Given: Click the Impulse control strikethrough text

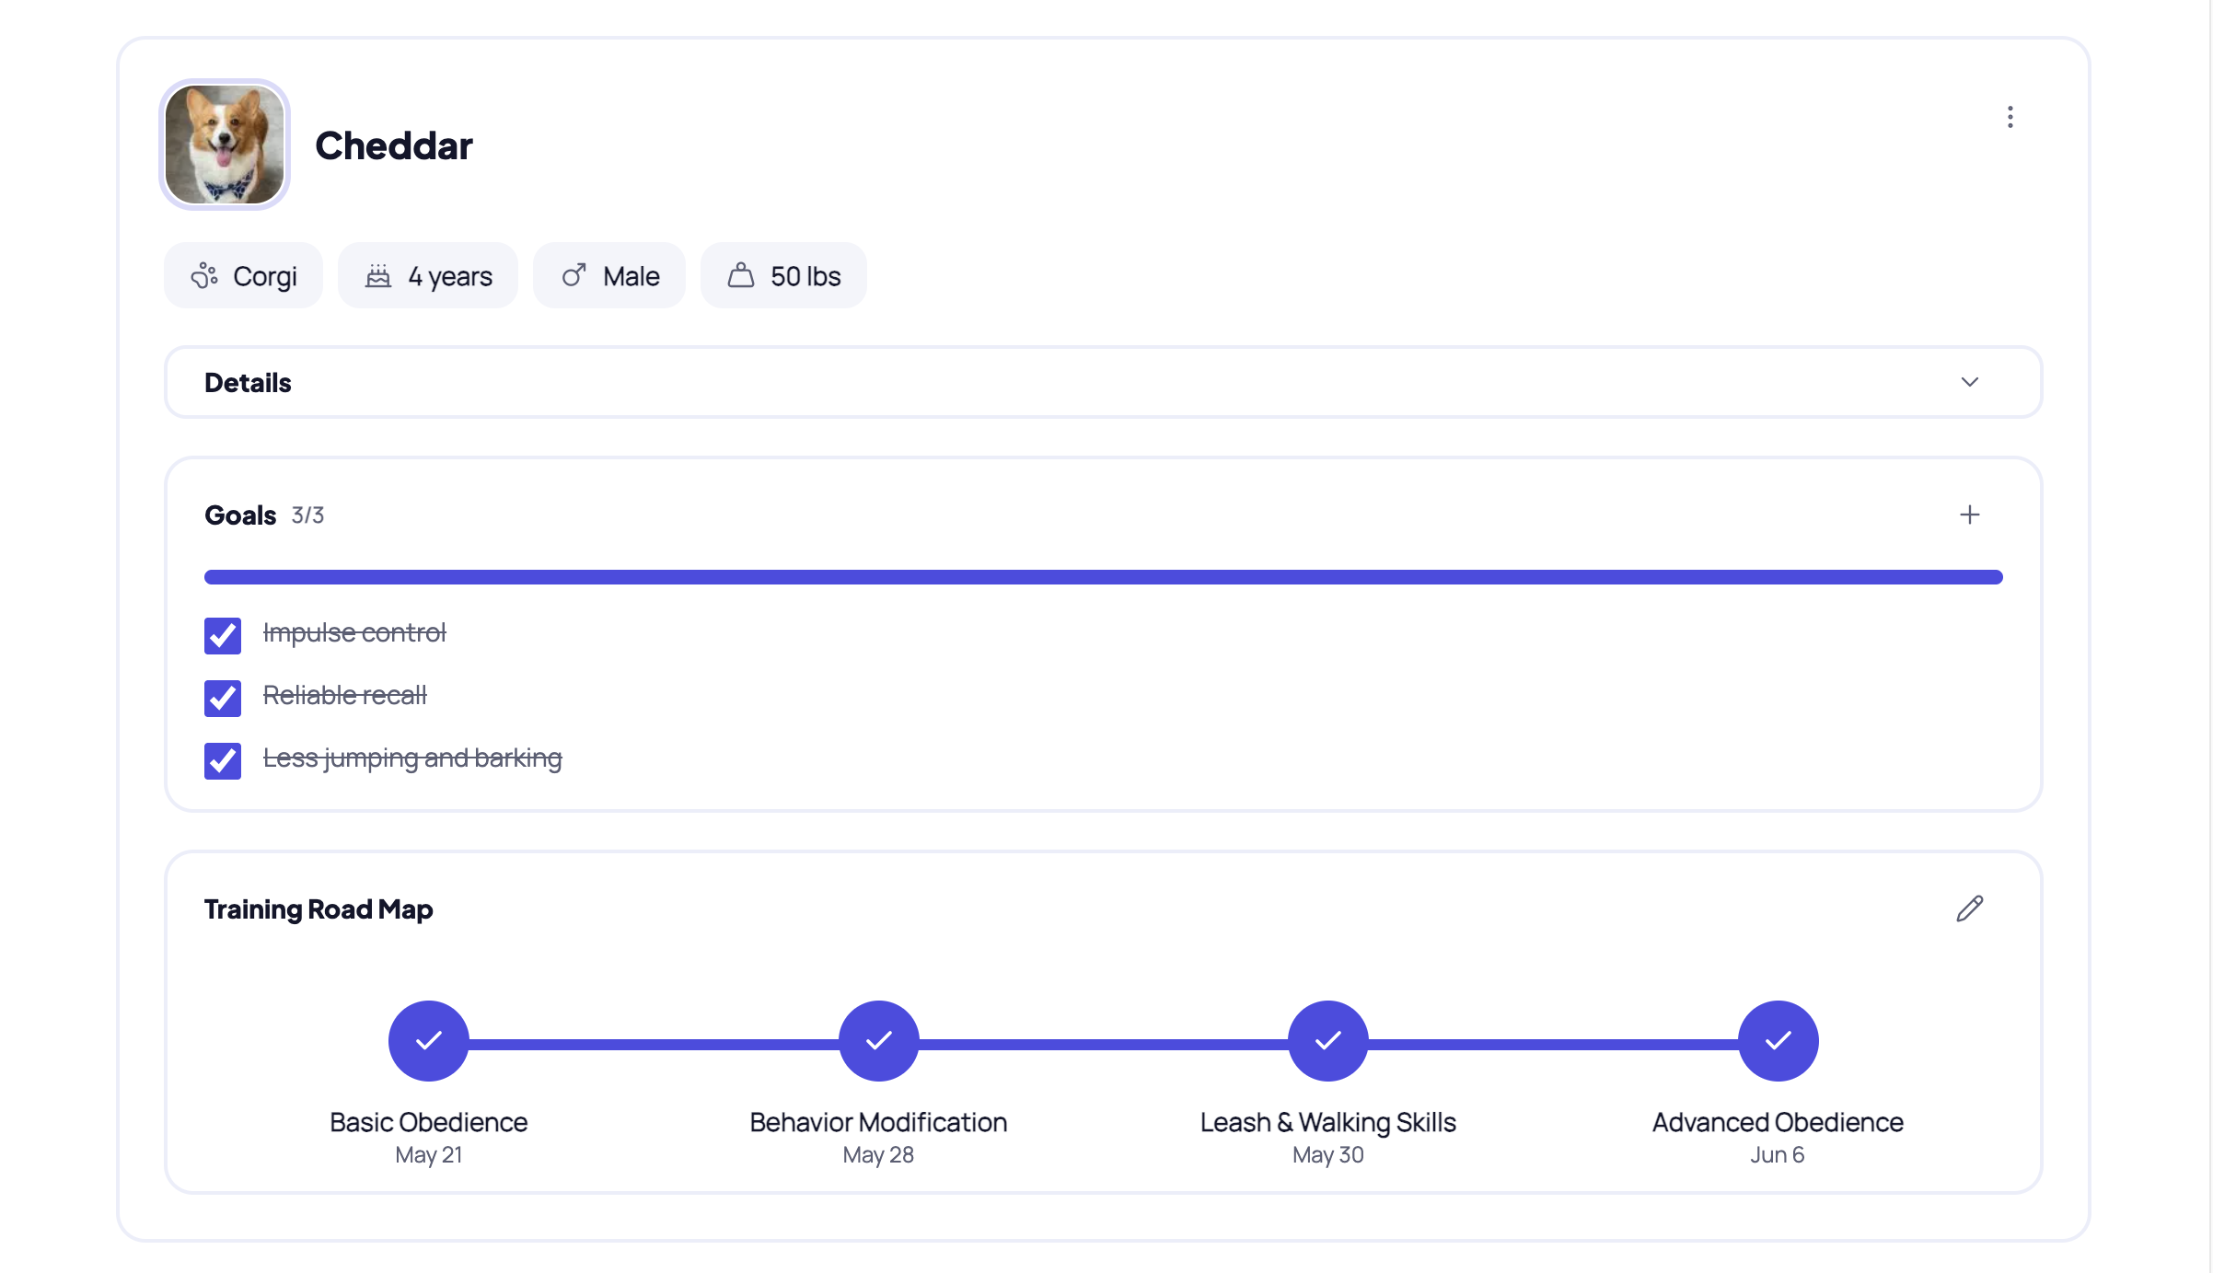Looking at the screenshot, I should (x=354, y=632).
